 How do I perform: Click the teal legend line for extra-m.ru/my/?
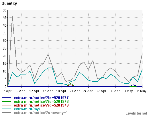click(7, 109)
